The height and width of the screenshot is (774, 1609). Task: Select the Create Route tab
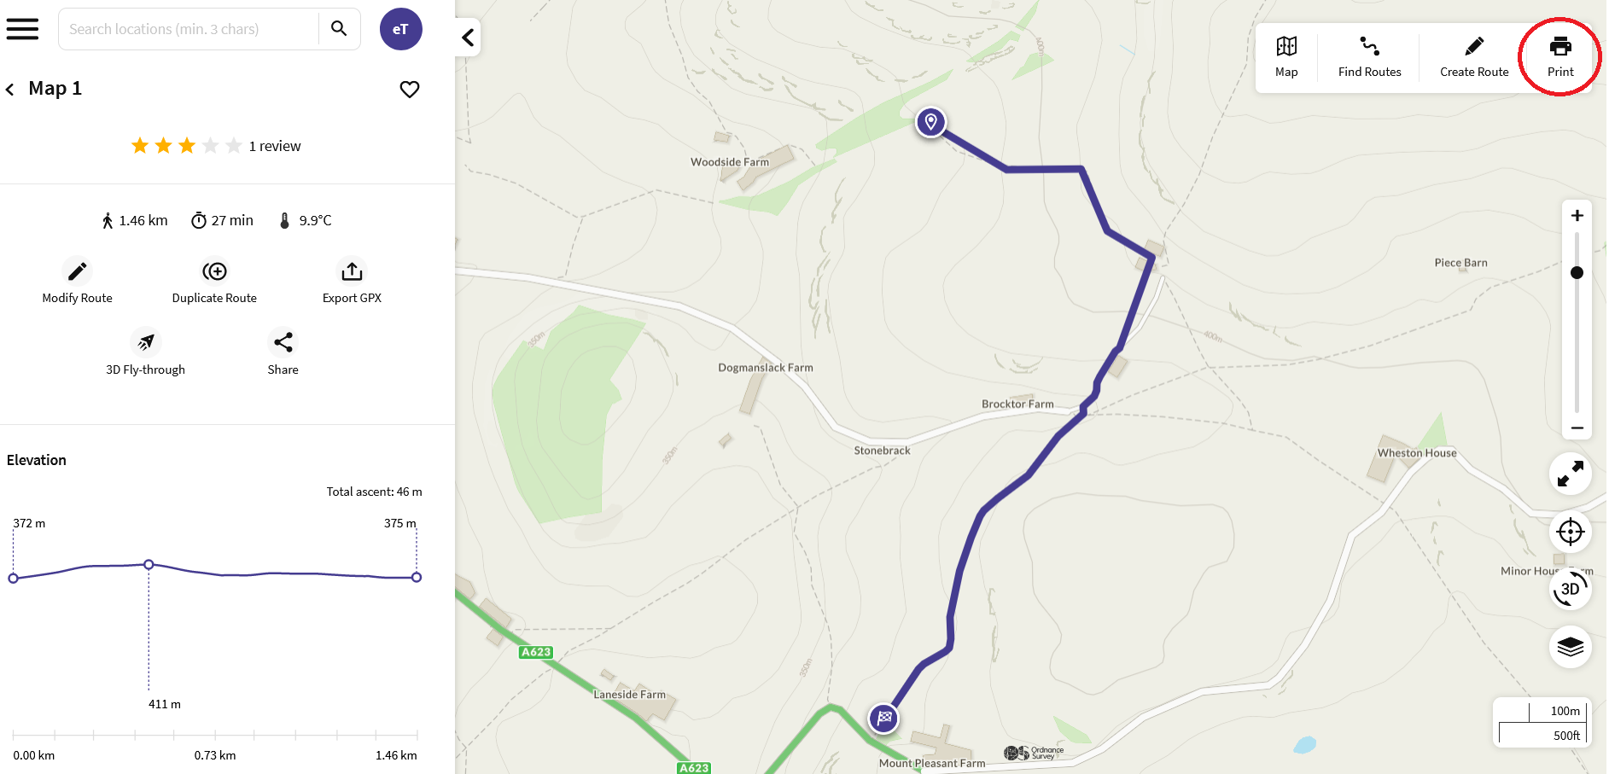coord(1473,55)
